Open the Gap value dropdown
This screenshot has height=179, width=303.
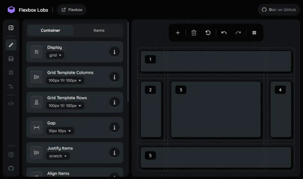[x=60, y=131]
